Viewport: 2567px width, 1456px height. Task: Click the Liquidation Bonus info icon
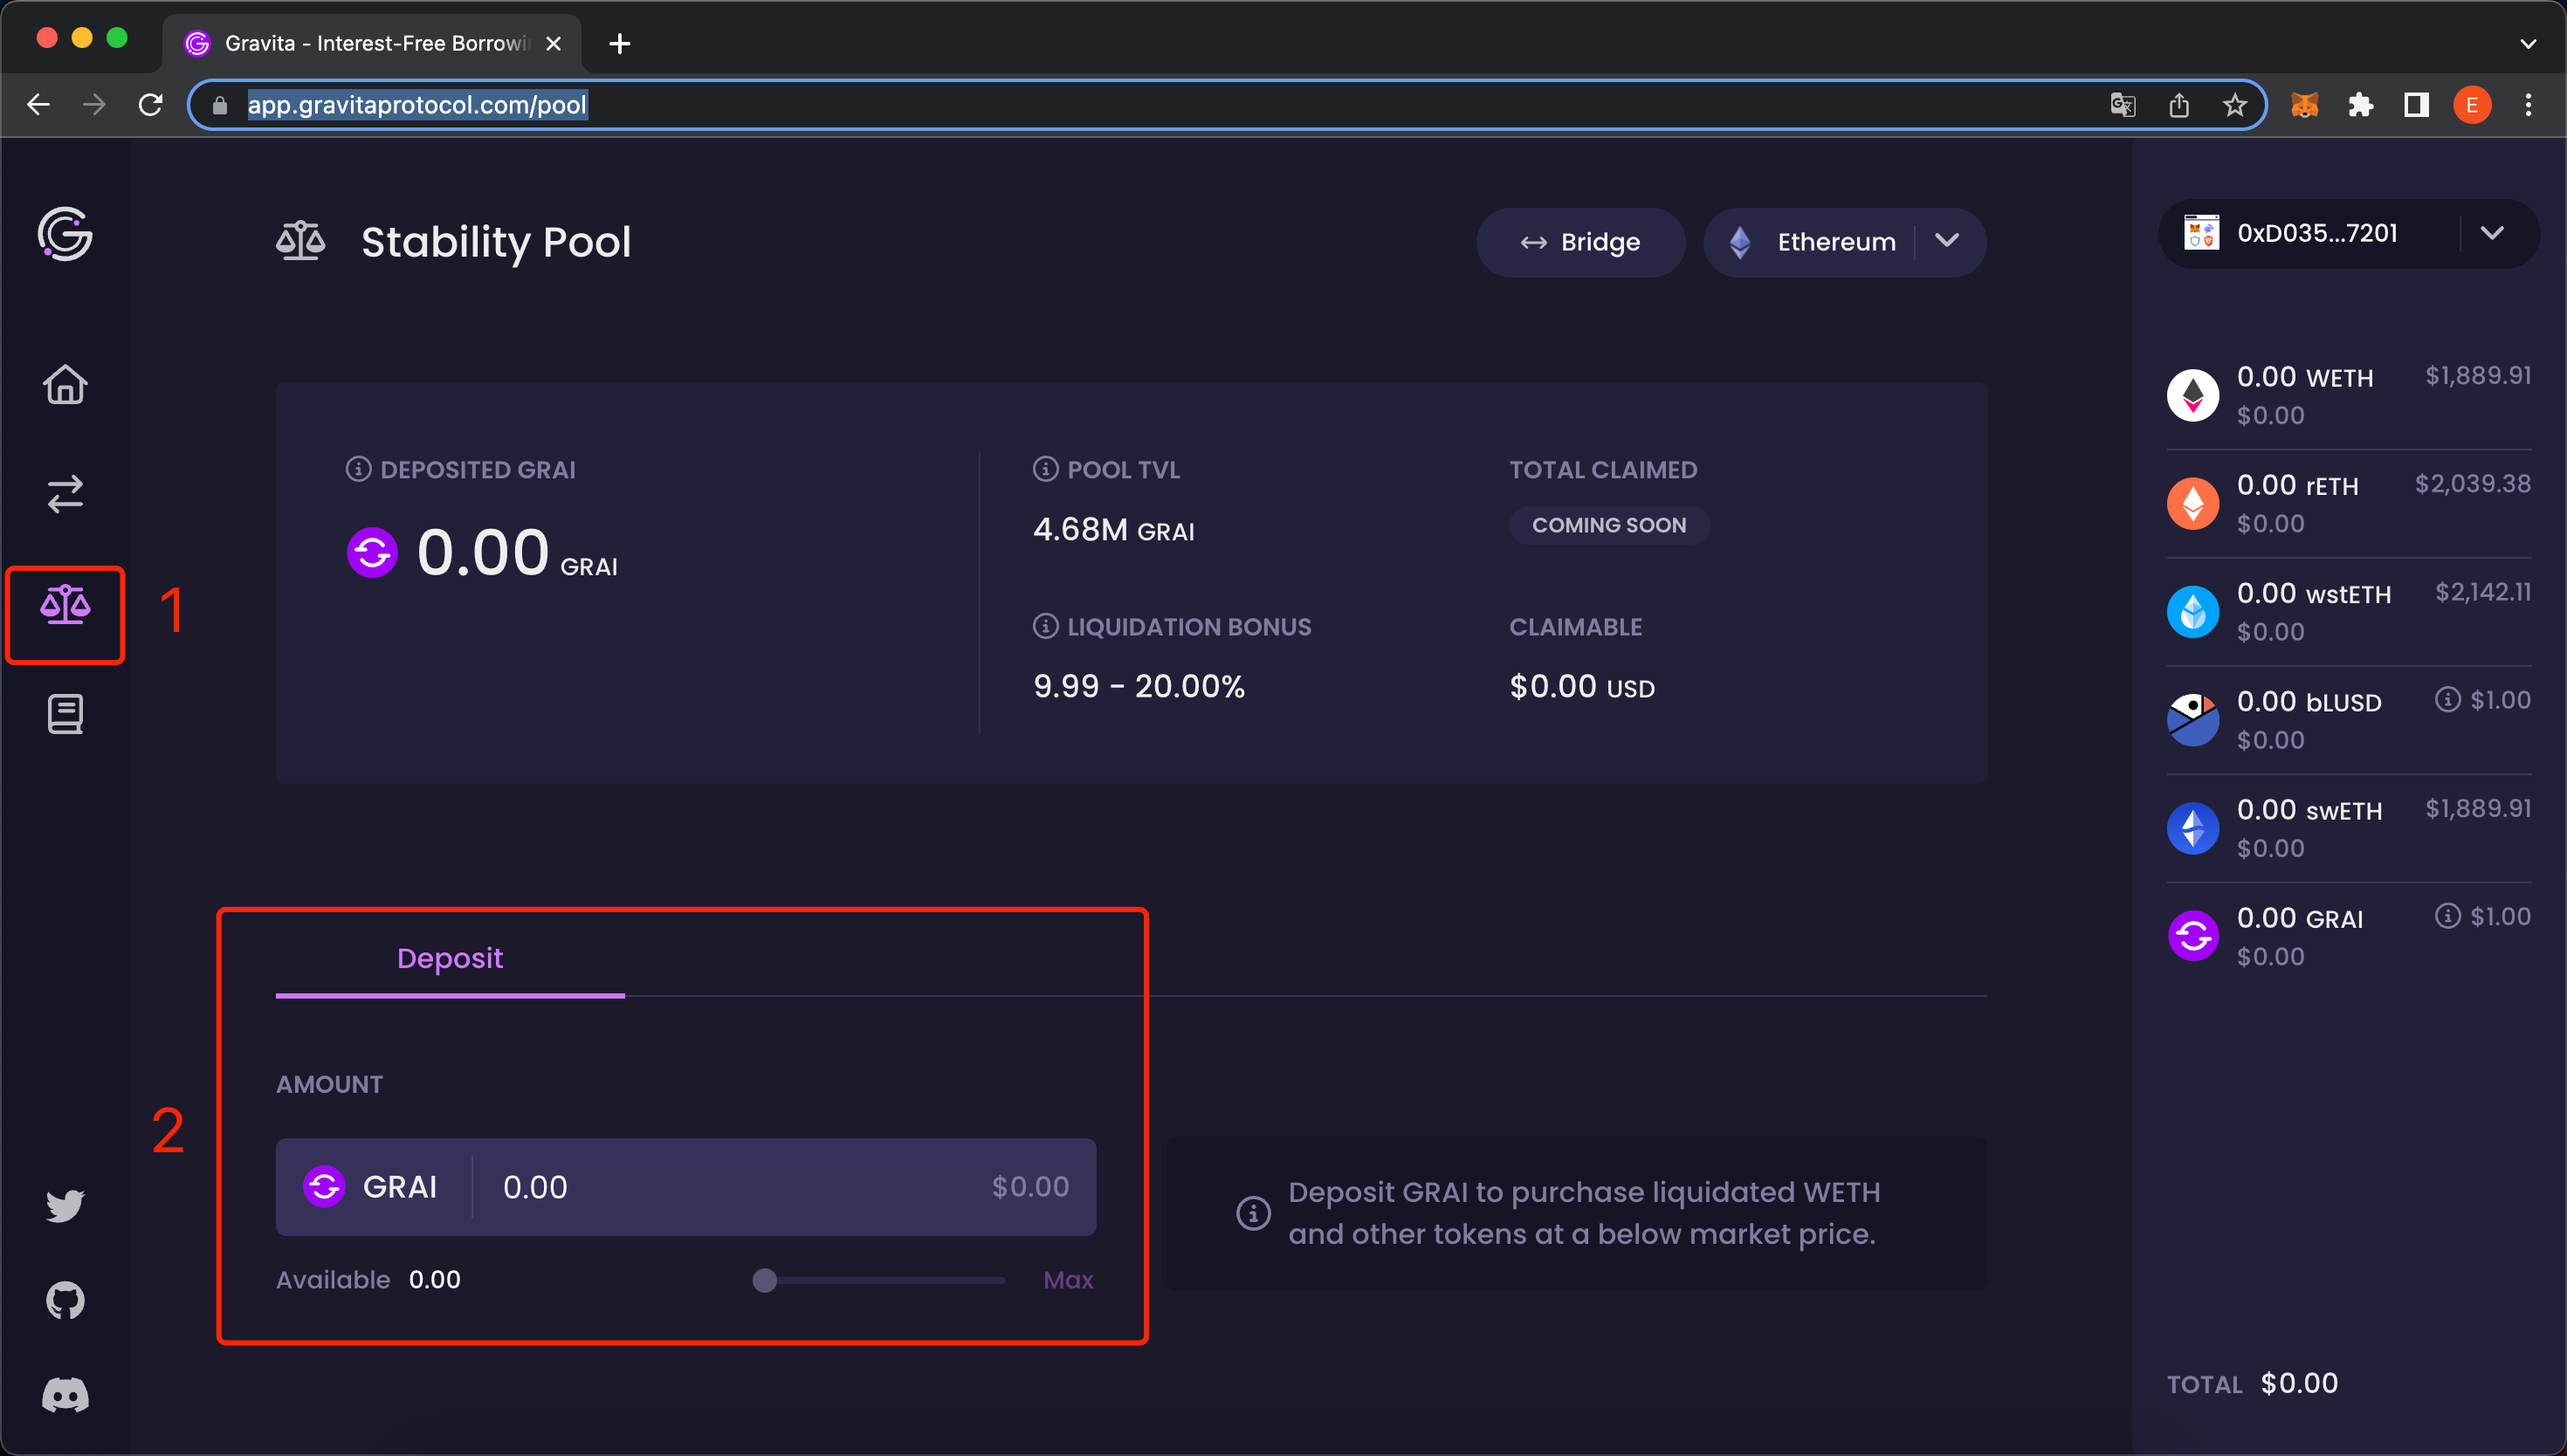coord(1045,626)
